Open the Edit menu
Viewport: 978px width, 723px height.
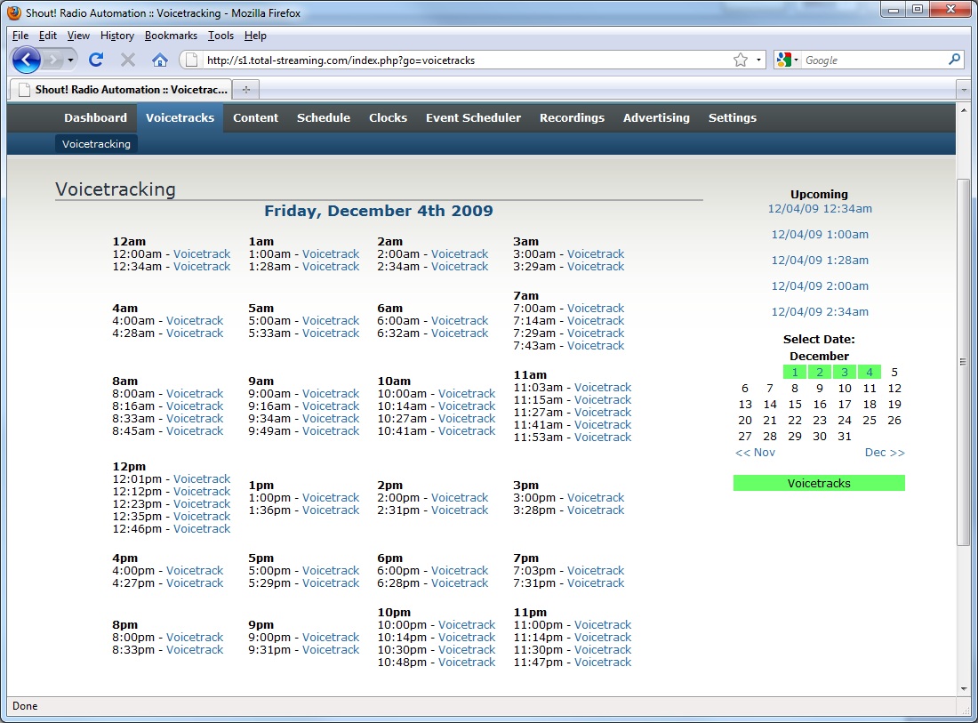tap(47, 36)
